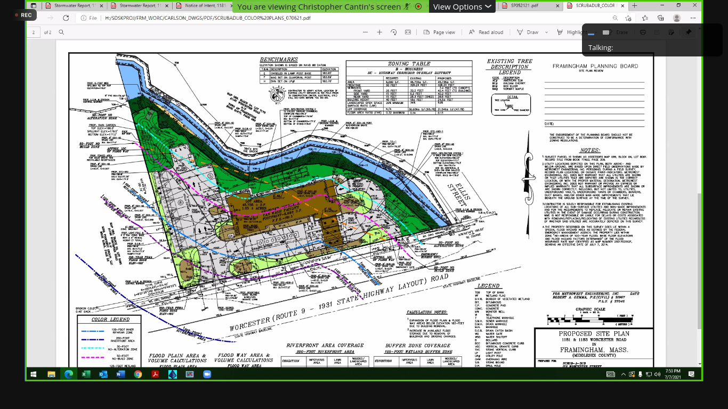Rotate the PDF page
Screen dimensions: 728x409
(394, 32)
